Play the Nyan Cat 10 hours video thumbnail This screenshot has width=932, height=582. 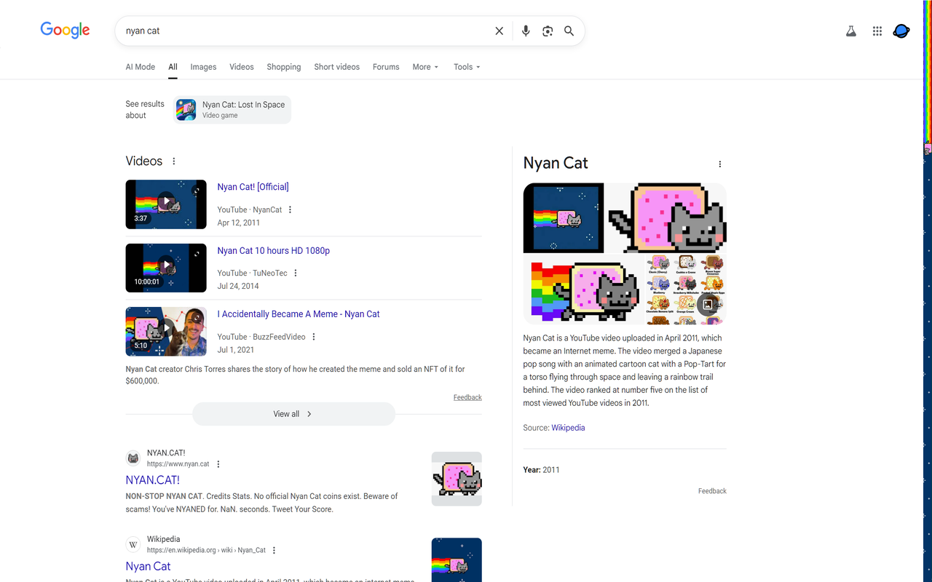(166, 268)
